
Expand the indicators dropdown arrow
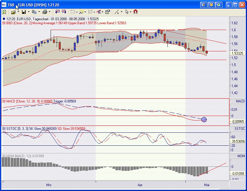pos(103,12)
